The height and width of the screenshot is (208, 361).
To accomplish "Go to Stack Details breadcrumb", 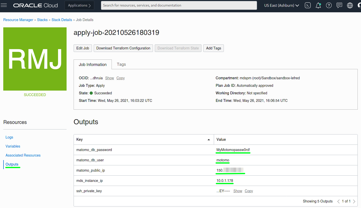I will click(62, 20).
